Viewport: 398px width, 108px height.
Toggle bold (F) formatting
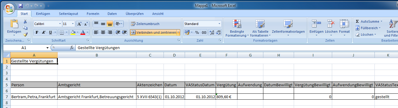pos(37,32)
